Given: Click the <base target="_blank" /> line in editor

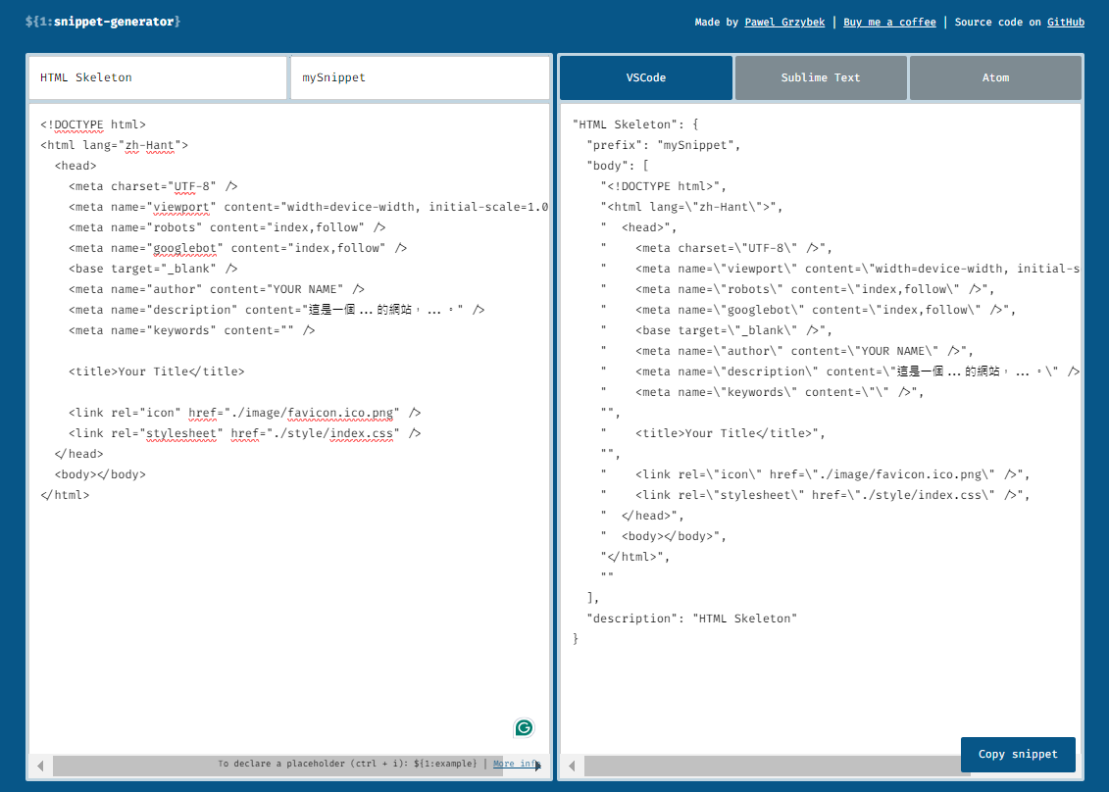Looking at the screenshot, I should 153,268.
